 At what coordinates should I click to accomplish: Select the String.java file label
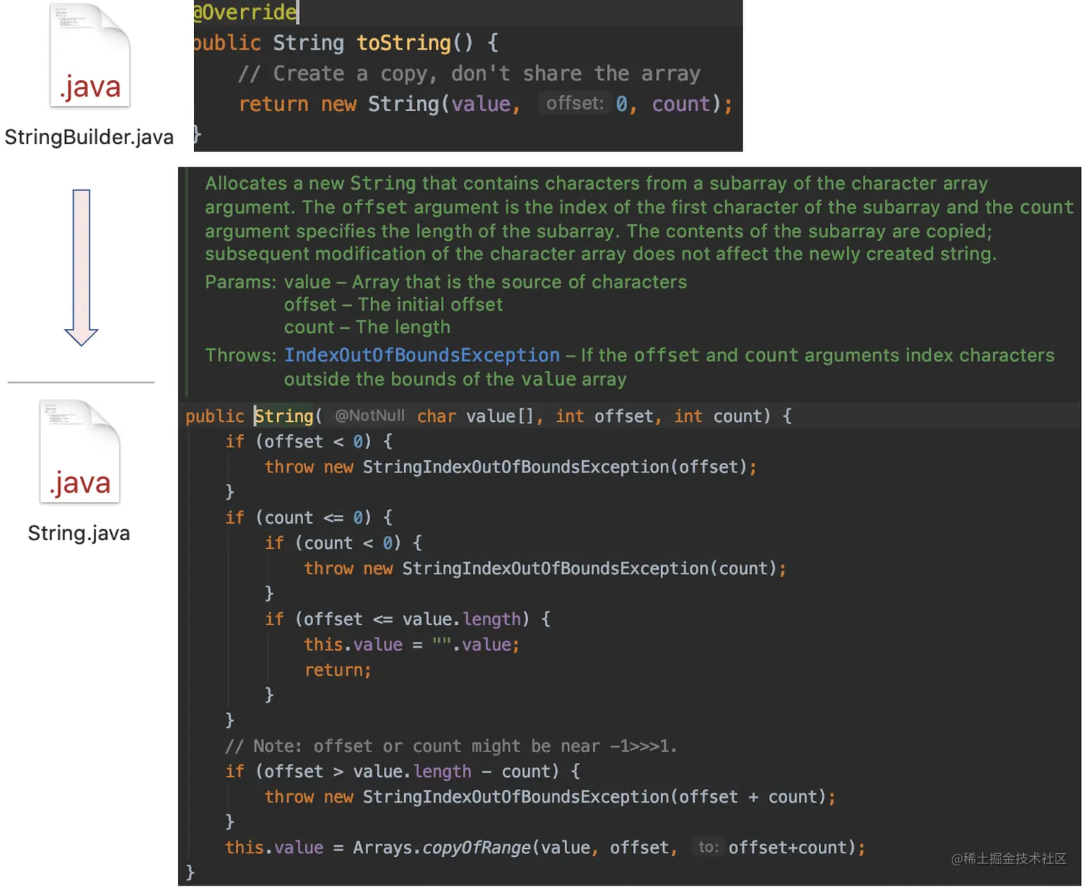click(79, 533)
